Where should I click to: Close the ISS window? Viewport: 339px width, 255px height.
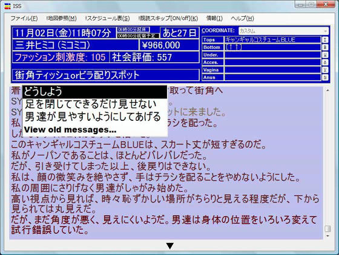click(x=326, y=4)
